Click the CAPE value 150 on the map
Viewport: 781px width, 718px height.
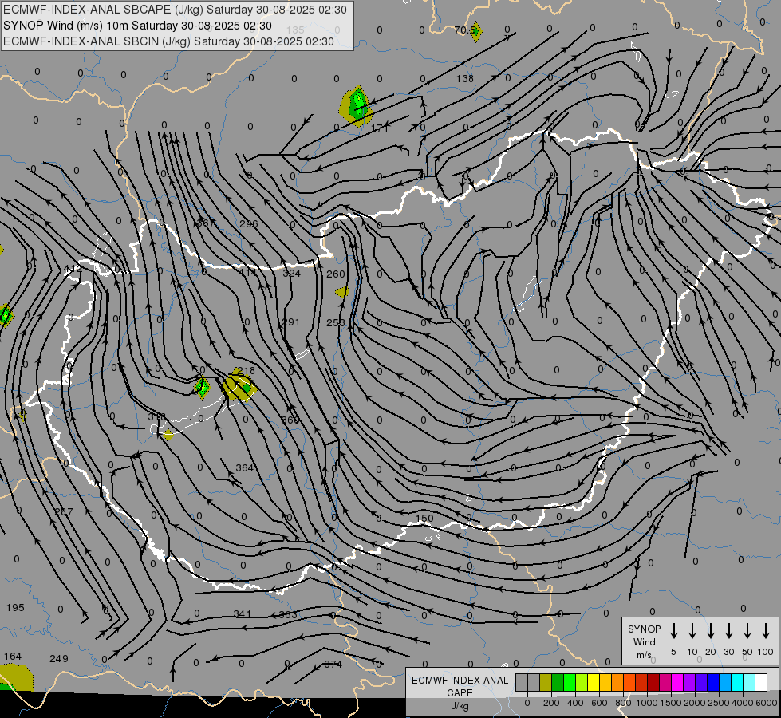424,519
